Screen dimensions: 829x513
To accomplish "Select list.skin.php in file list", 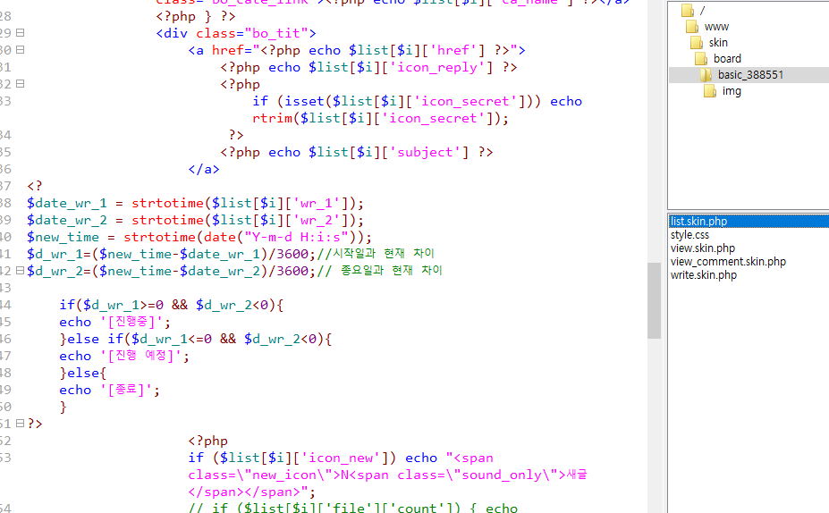I will coord(698,222).
